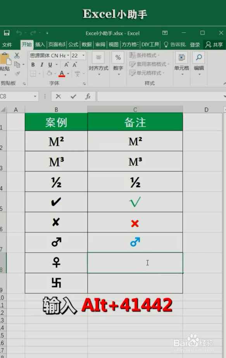Click the Format Painter brush icon
Viewport: 226px width, 358px height.
coord(17,73)
